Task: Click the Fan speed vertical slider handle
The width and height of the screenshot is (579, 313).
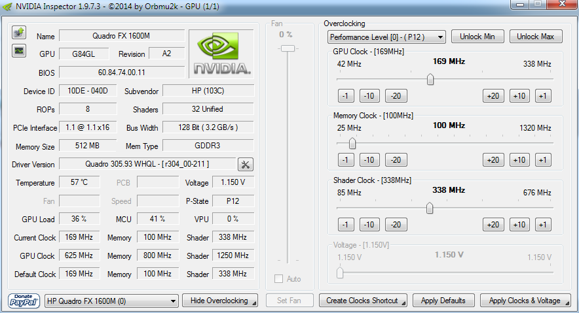Action: pos(288,48)
